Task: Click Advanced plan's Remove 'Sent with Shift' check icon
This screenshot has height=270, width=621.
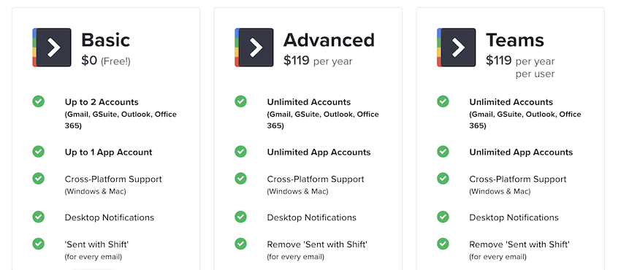Action: click(x=241, y=244)
